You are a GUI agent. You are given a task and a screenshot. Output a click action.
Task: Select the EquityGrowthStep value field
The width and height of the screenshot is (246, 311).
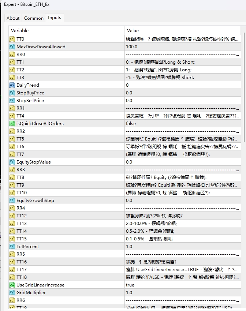click(x=183, y=201)
